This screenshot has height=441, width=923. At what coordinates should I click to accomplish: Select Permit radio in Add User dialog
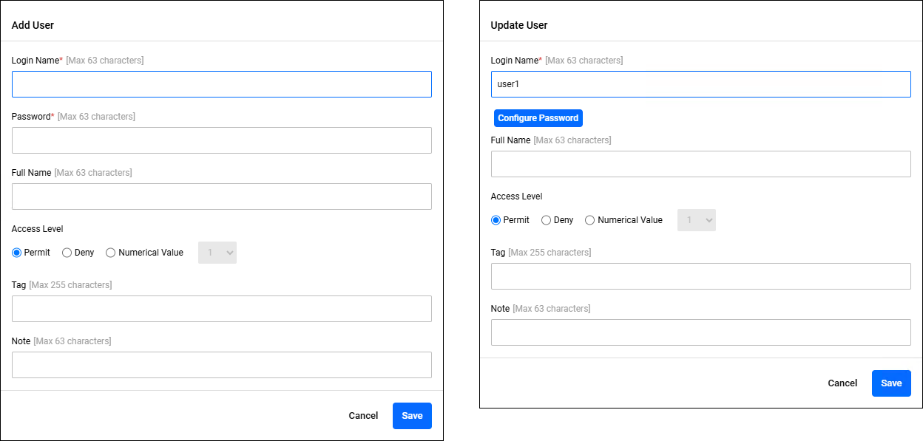coord(17,253)
